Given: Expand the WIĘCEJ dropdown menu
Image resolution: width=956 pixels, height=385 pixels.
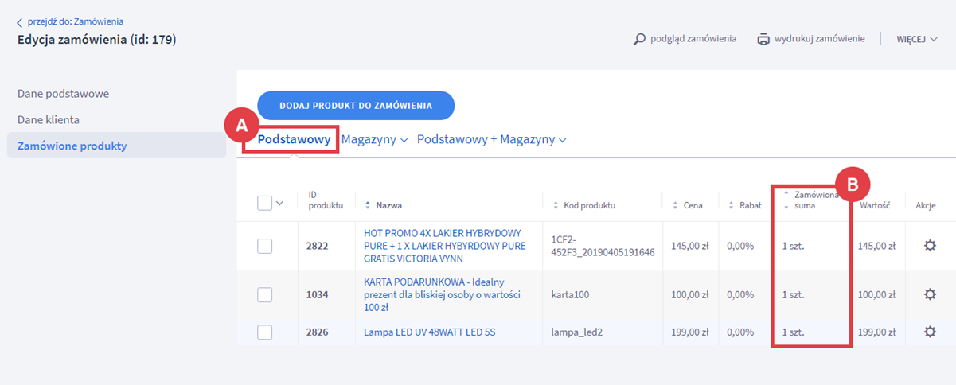Looking at the screenshot, I should pos(917,39).
